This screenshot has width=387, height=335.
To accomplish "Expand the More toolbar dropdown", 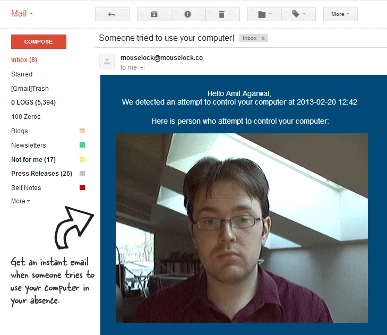I will tap(340, 14).
